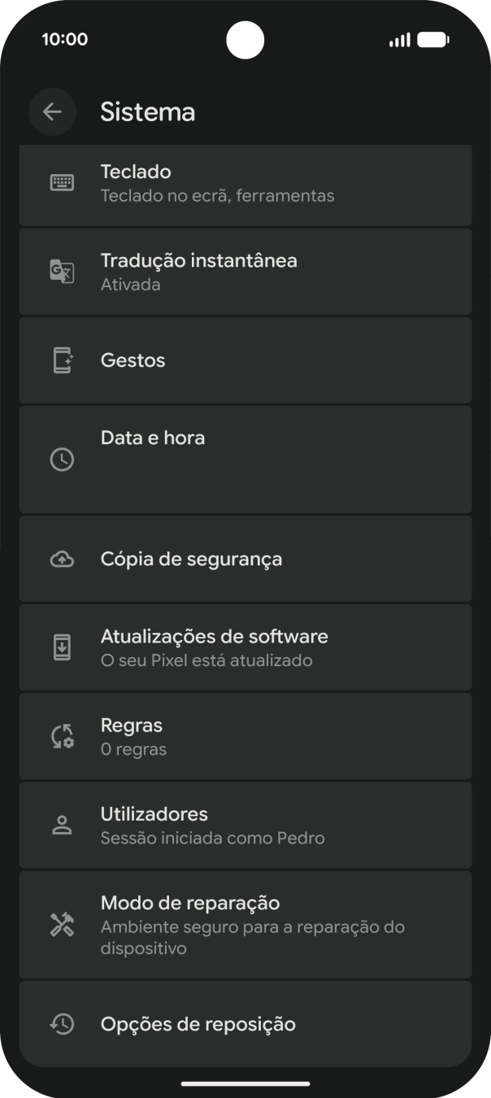Open the Gestos settings page

click(x=244, y=359)
